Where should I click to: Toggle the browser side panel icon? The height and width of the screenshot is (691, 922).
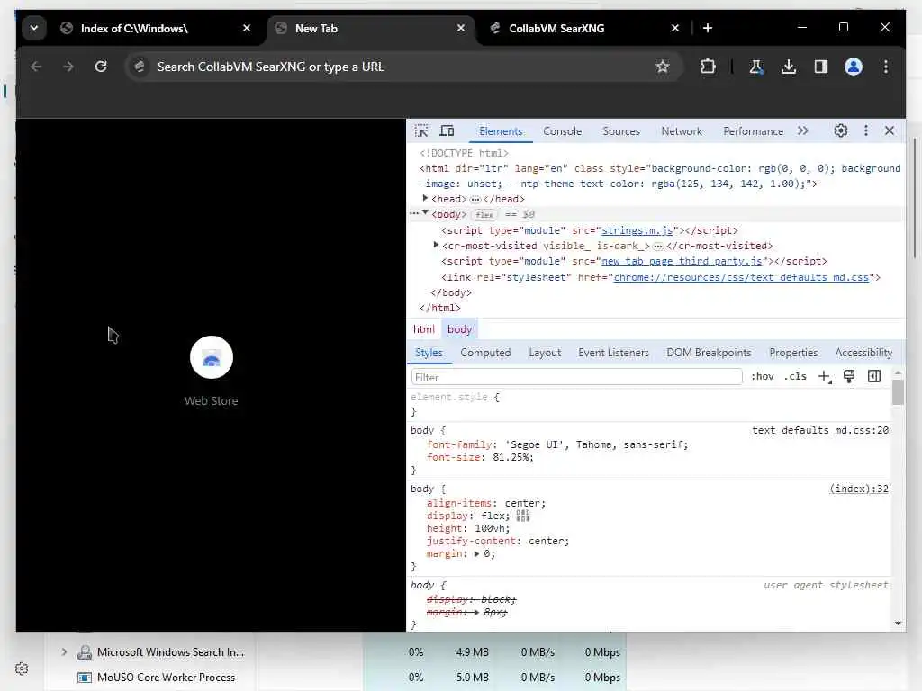click(x=821, y=67)
